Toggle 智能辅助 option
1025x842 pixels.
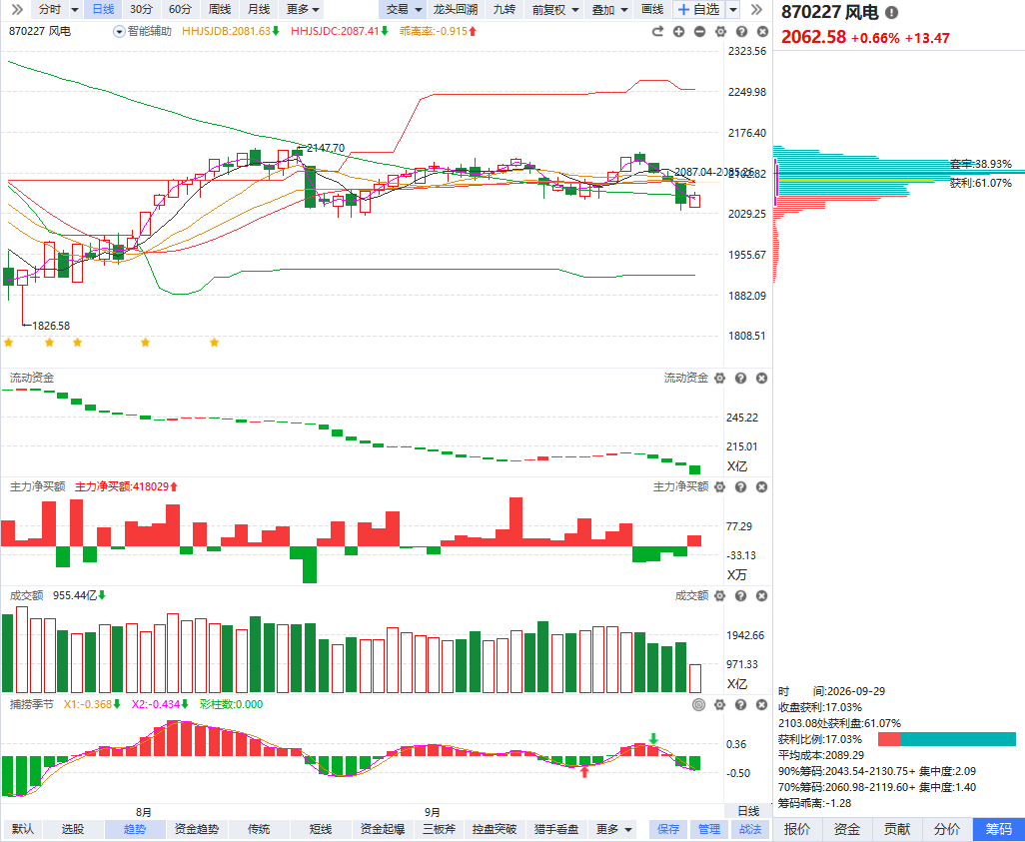[143, 31]
